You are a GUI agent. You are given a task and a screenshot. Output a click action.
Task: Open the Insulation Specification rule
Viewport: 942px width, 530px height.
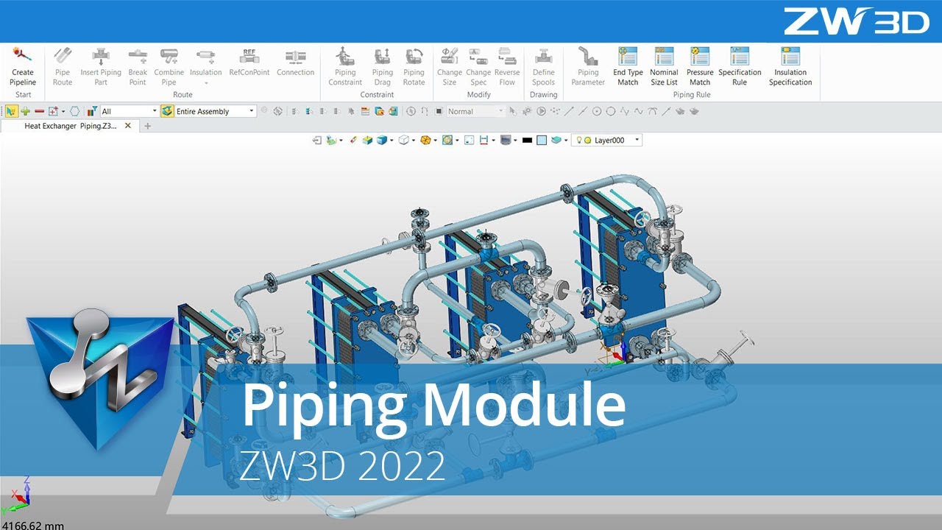[790, 67]
